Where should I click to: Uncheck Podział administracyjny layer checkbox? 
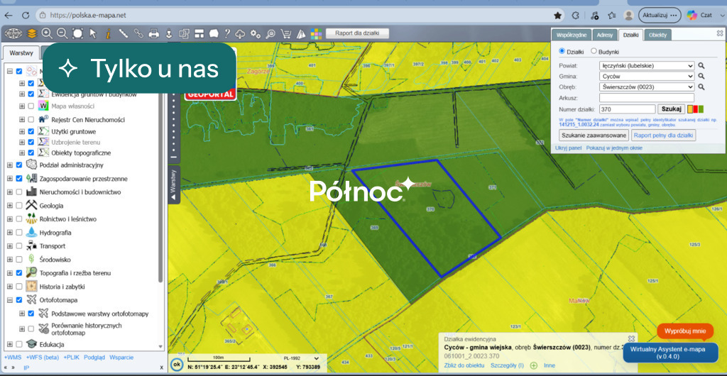tap(19, 165)
